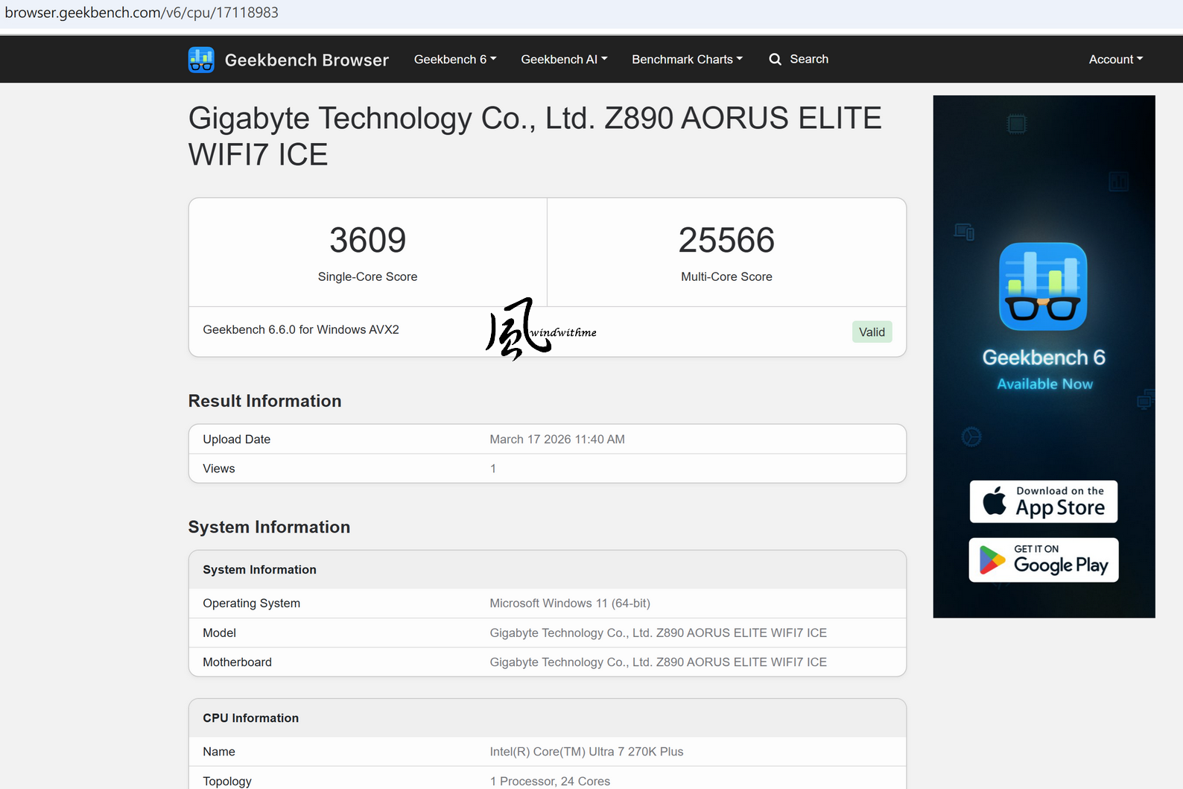Click the Geekbench 6 app icon in ad
The image size is (1183, 789).
tap(1043, 286)
